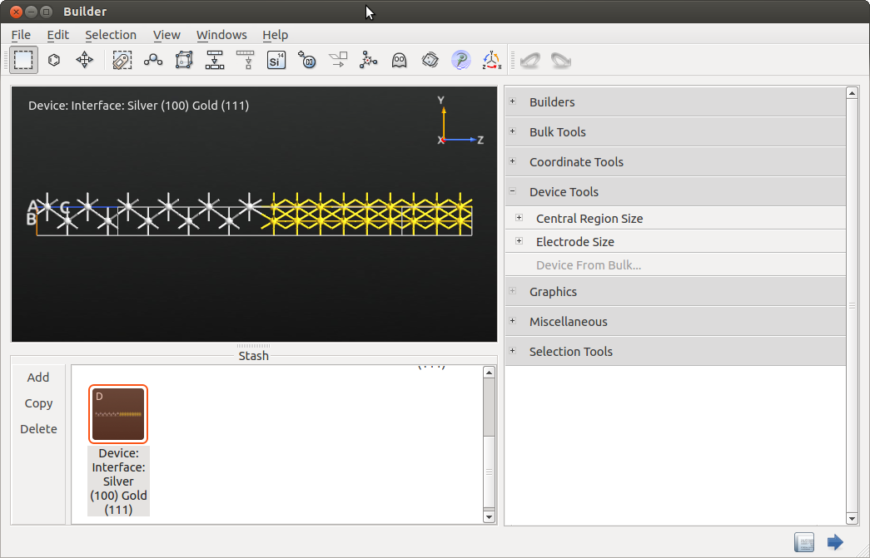Click the greyed plane-to-square arrow icon
Screen dimensions: 870x558
338,60
